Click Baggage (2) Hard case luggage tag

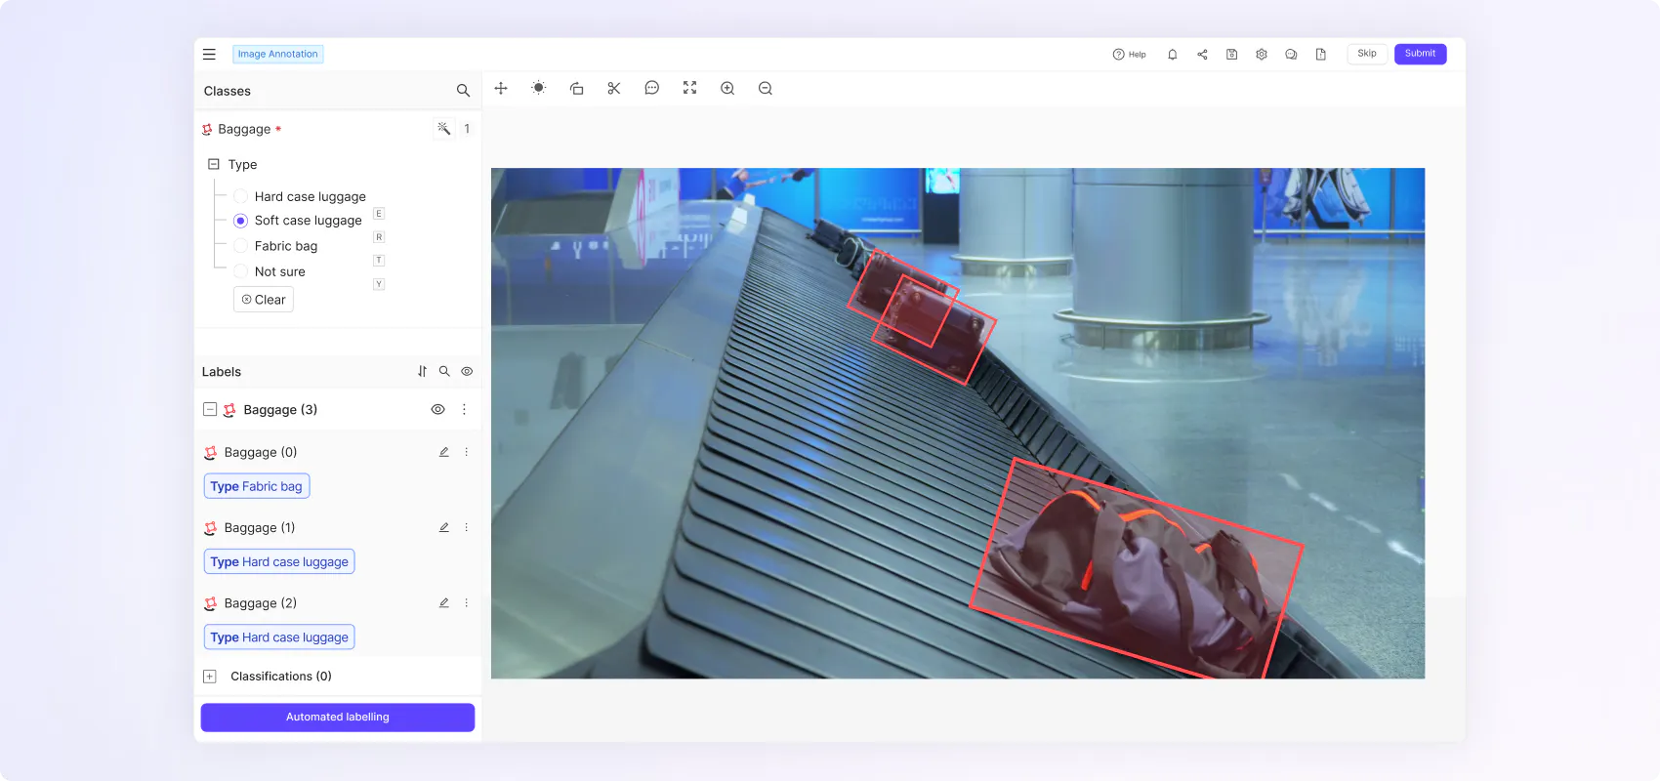click(x=279, y=637)
